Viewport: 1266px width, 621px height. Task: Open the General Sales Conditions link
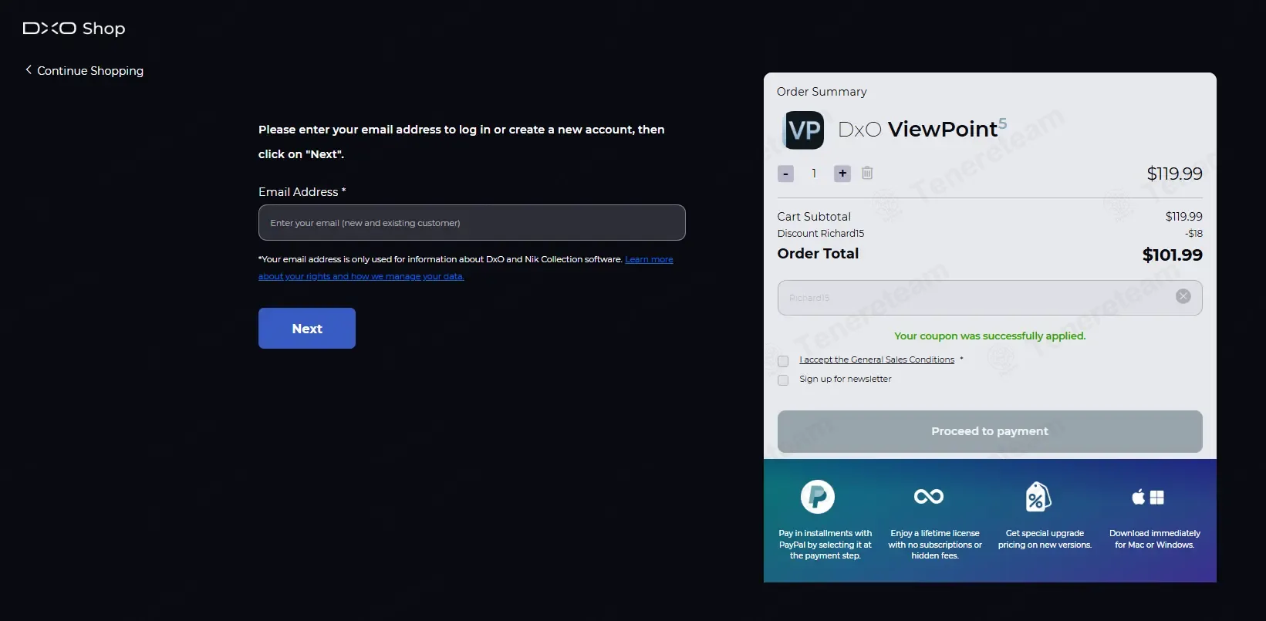coord(876,359)
